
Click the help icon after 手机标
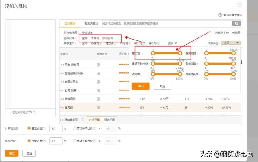click(x=158, y=43)
